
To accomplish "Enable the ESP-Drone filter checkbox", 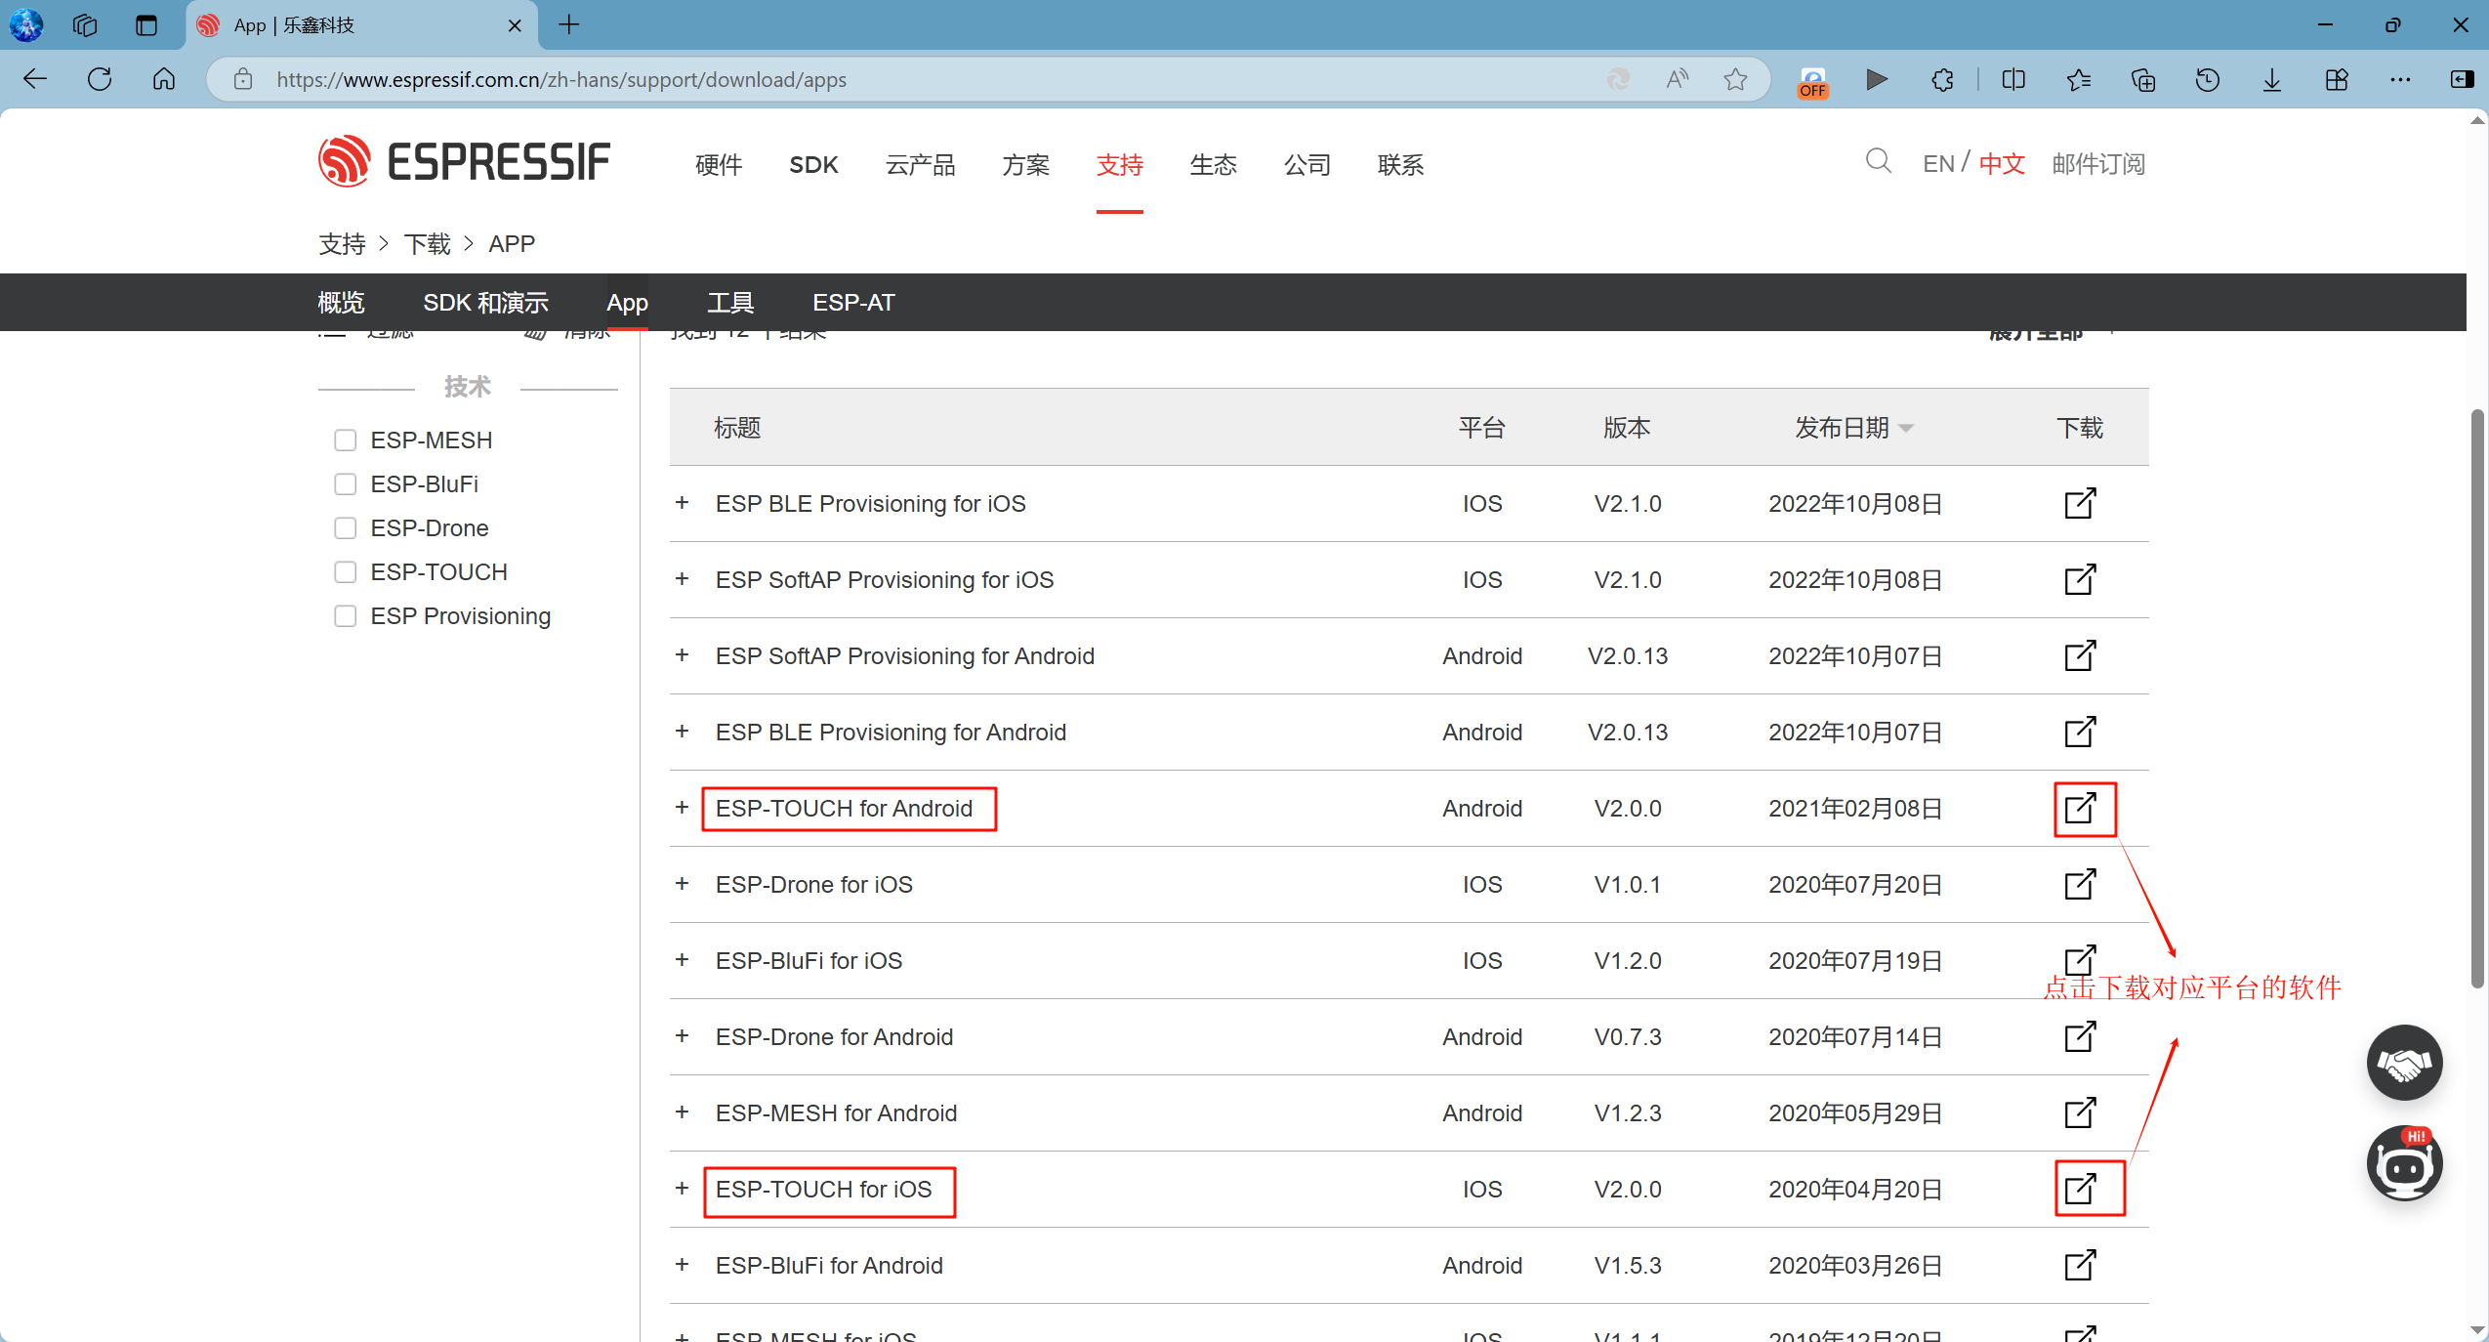I will click(345, 528).
